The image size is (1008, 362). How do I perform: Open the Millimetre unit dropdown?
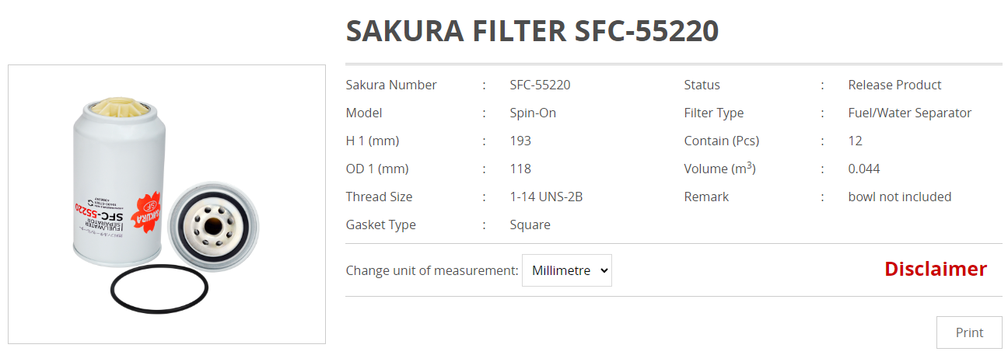[x=566, y=270]
